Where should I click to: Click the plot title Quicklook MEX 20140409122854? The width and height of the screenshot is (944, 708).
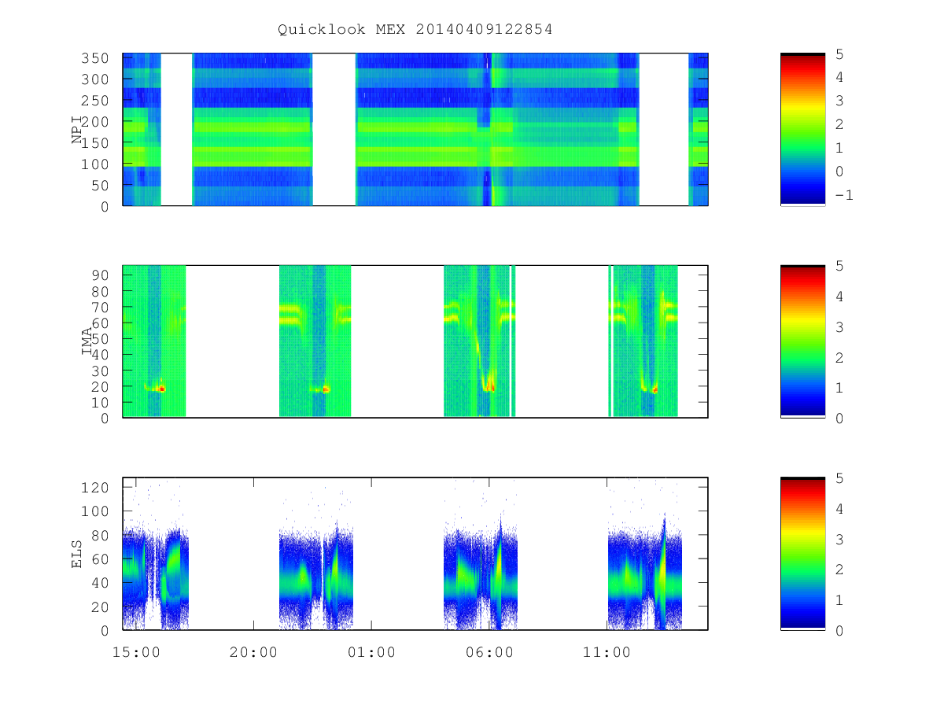(415, 29)
